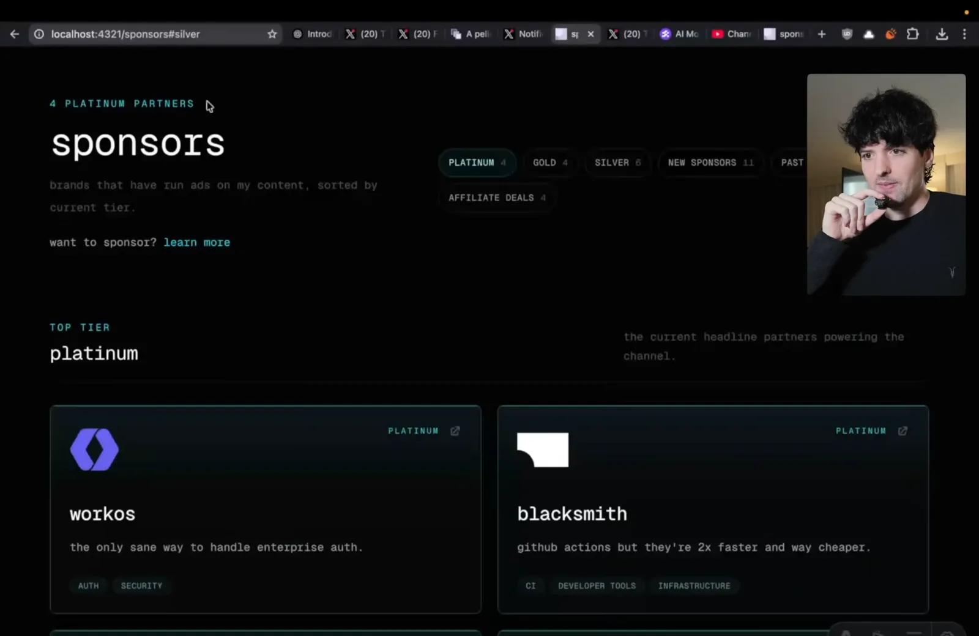Switch to the "A peli" browser tab
The height and width of the screenshot is (636, 979).
click(x=471, y=34)
